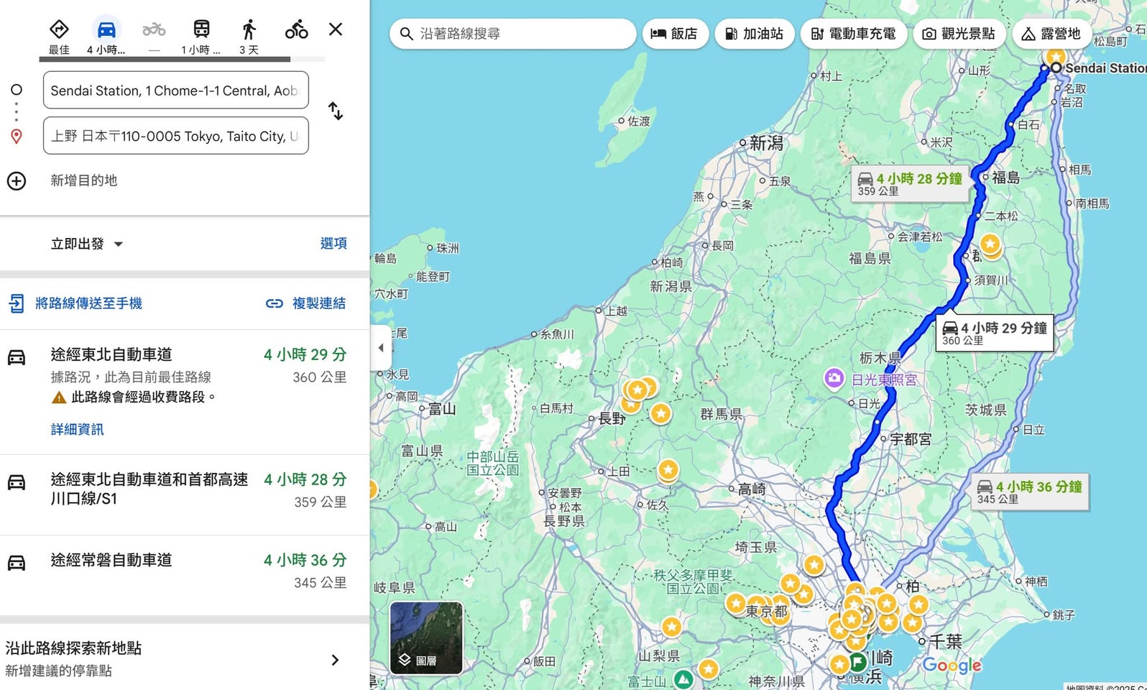
Task: Switch to public transit mode
Action: [201, 30]
